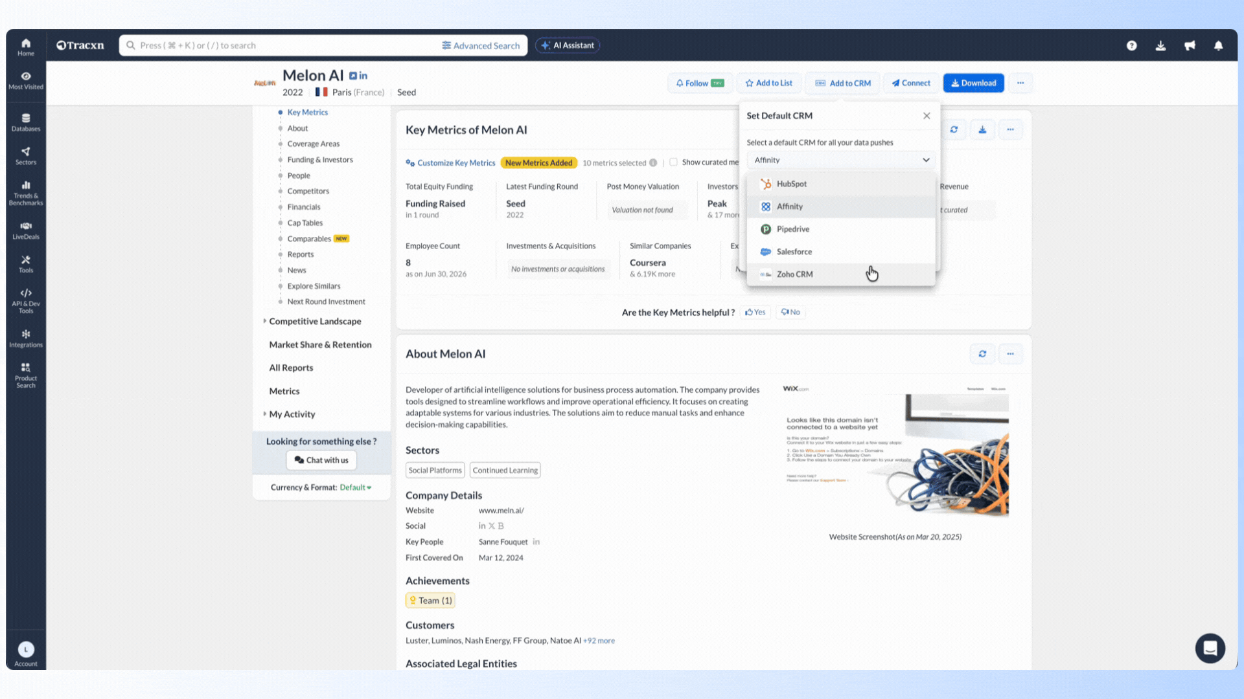The image size is (1244, 699).
Task: Open Home in the left sidebar
Action: [x=26, y=47]
